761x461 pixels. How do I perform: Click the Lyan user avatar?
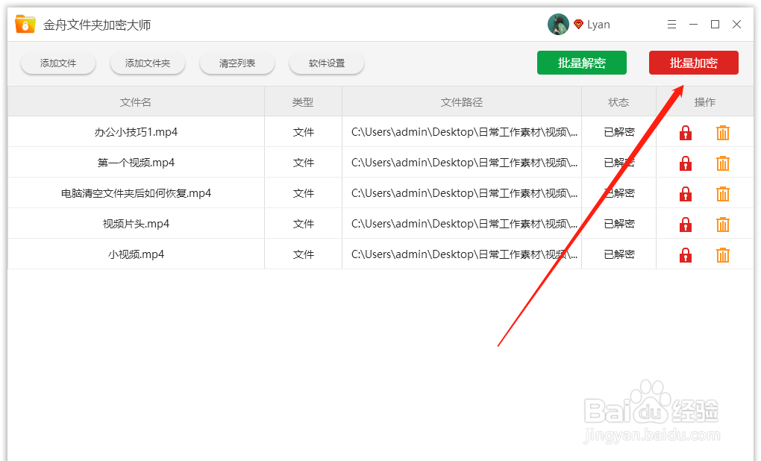(x=557, y=24)
